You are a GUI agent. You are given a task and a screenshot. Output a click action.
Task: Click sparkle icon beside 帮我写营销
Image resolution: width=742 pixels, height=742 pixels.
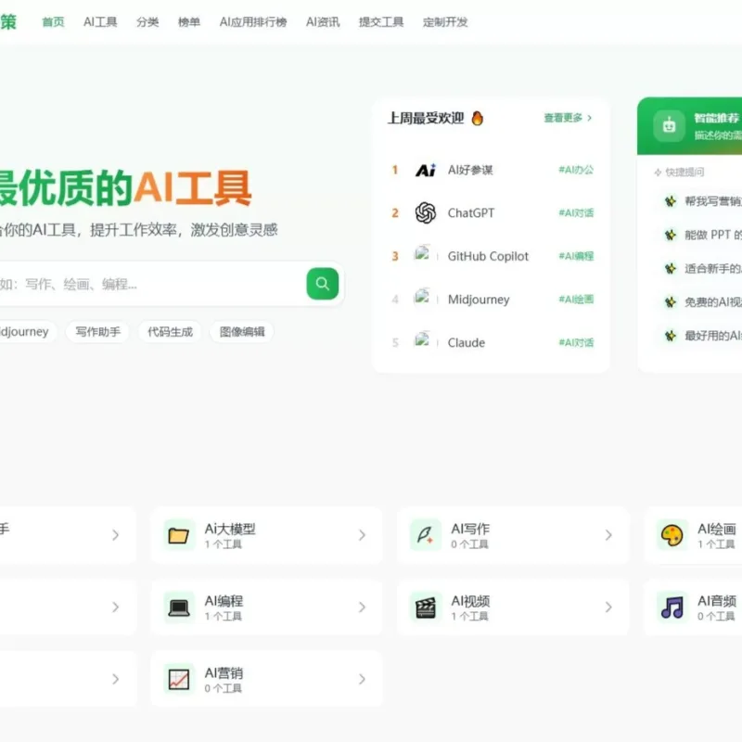click(x=670, y=201)
